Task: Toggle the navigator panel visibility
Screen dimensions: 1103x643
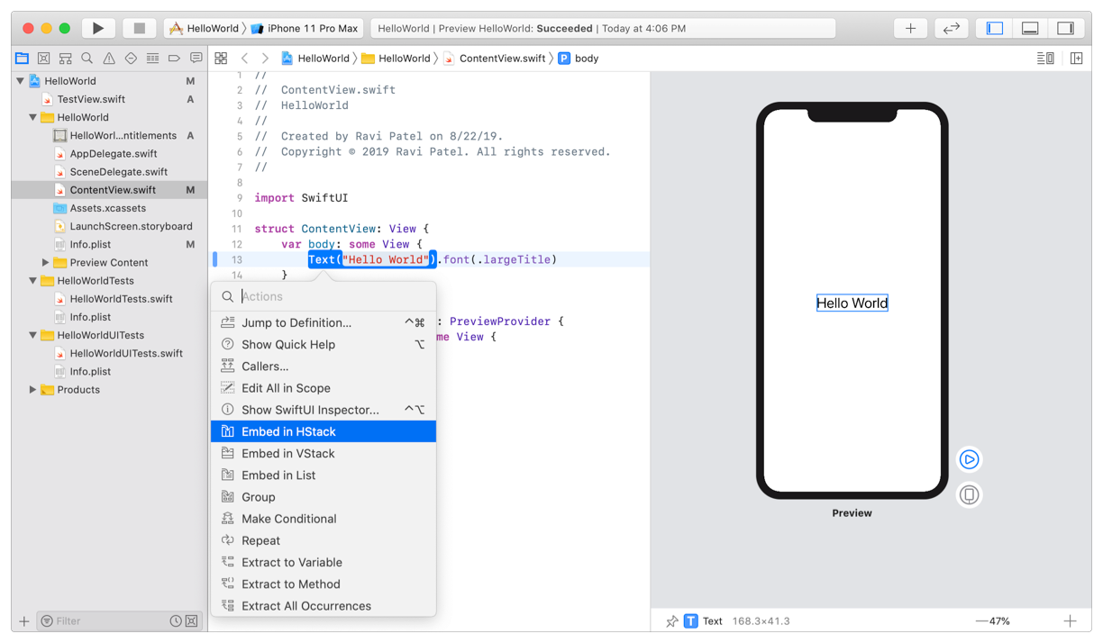Action: point(995,28)
